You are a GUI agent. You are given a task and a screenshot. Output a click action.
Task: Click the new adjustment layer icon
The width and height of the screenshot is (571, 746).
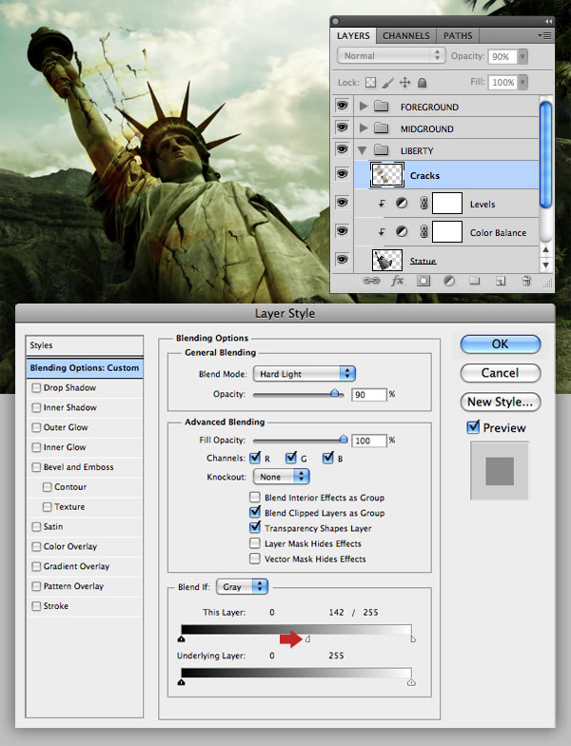tap(449, 281)
